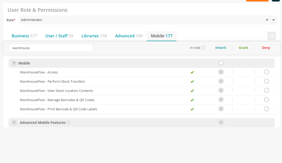Open the Advanced tab
Image resolution: width=282 pixels, height=163 pixels.
tap(129, 36)
